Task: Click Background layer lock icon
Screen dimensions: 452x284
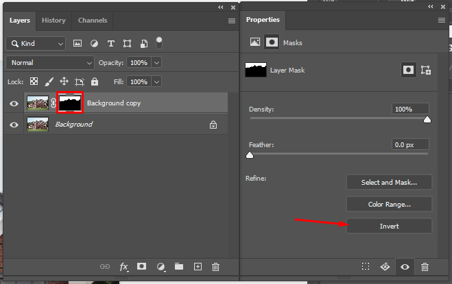Action: [x=213, y=125]
